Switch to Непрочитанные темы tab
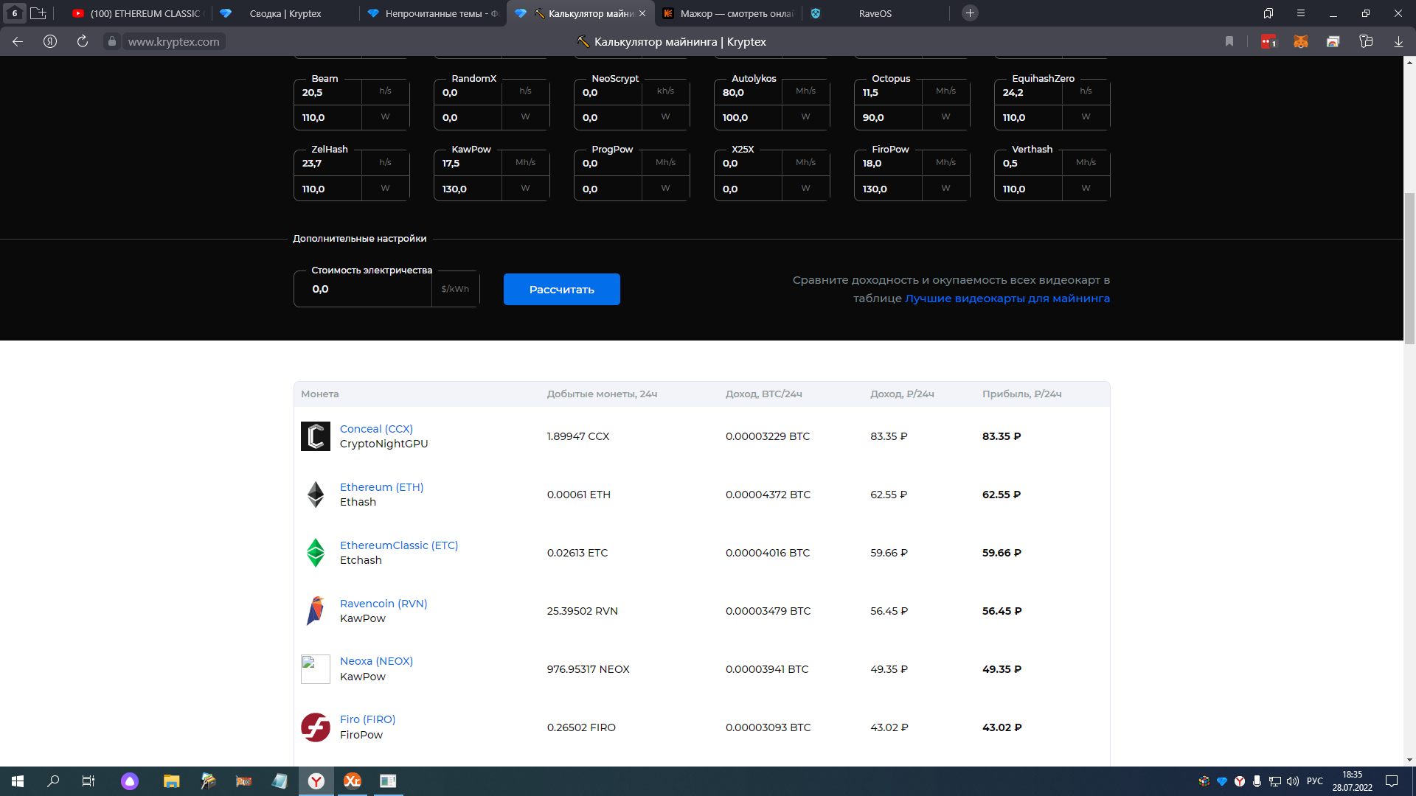Image resolution: width=1416 pixels, height=796 pixels. coord(433,13)
